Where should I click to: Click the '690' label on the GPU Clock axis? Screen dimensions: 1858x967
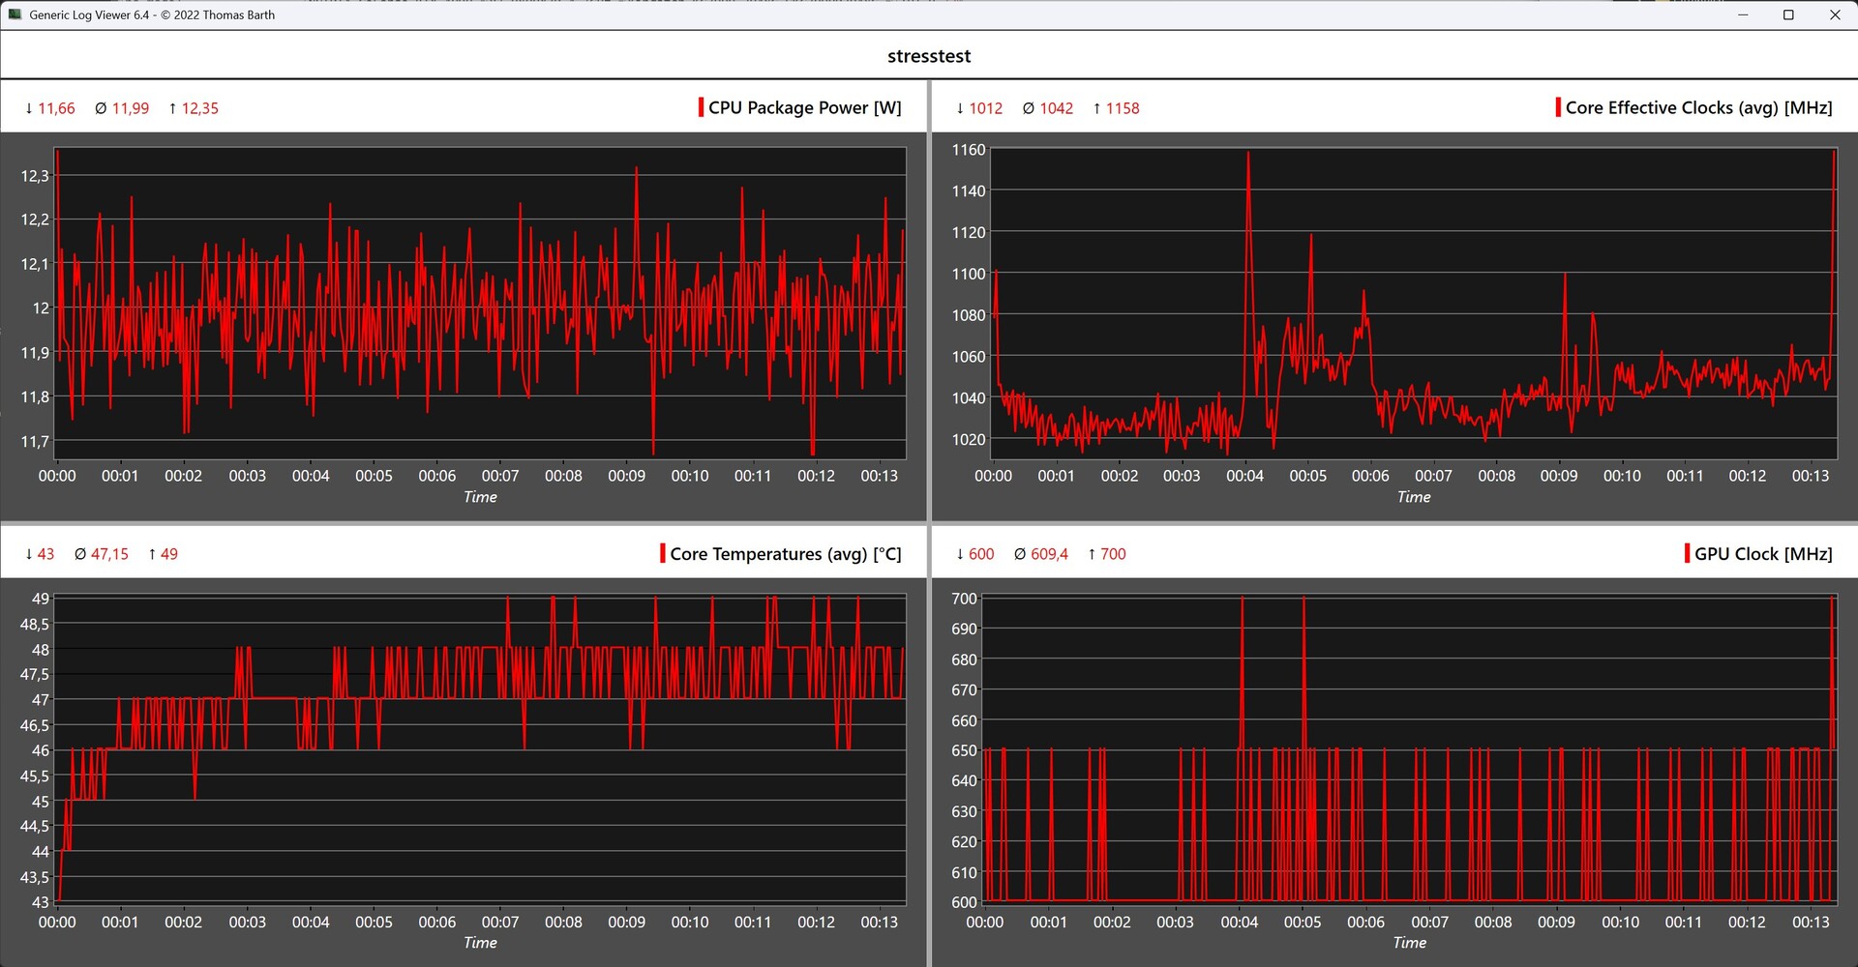[965, 629]
